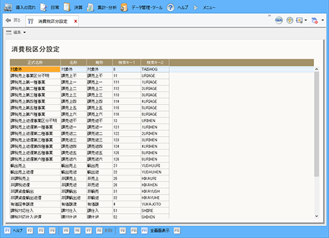
Task: Show hidden toolbar items via the double chevron
Action: (x=269, y=16)
